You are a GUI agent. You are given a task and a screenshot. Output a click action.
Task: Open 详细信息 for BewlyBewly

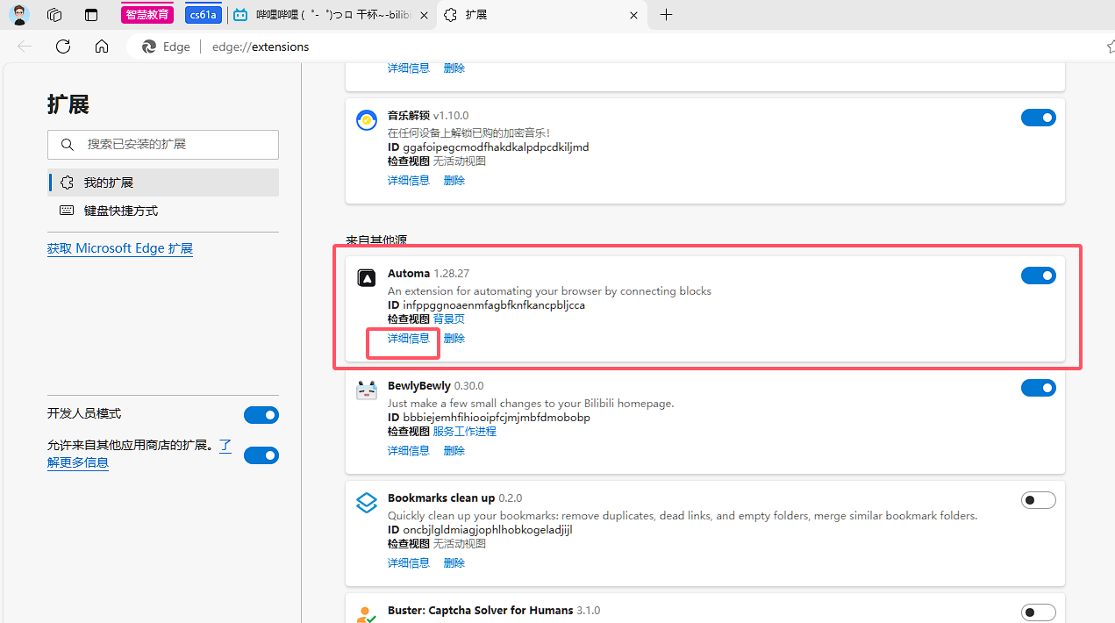click(x=409, y=451)
